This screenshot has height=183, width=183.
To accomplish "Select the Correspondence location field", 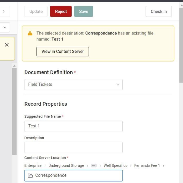I will tap(74, 175).
